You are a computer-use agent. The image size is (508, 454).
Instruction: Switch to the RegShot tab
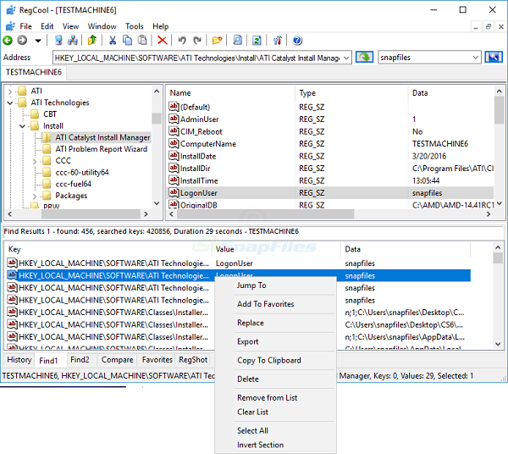(x=193, y=360)
